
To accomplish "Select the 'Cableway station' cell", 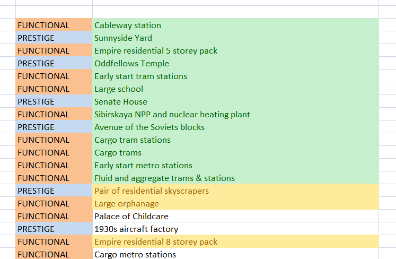I will click(128, 25).
